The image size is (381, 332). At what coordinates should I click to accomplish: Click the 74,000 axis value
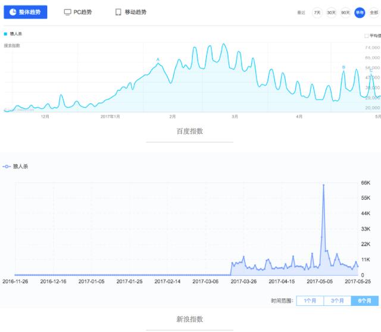click(373, 48)
